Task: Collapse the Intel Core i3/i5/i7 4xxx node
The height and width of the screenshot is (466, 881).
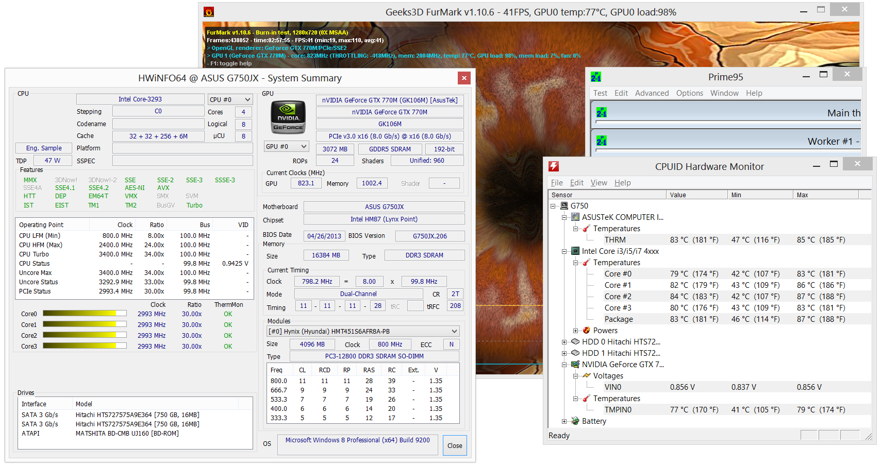Action: coord(564,251)
